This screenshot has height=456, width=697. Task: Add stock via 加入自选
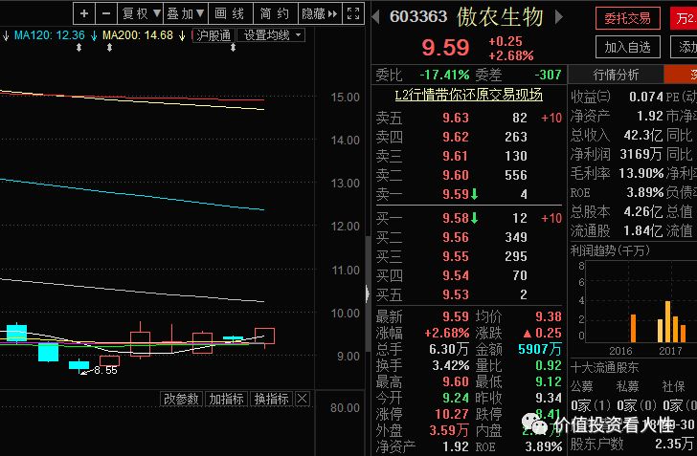click(x=628, y=47)
